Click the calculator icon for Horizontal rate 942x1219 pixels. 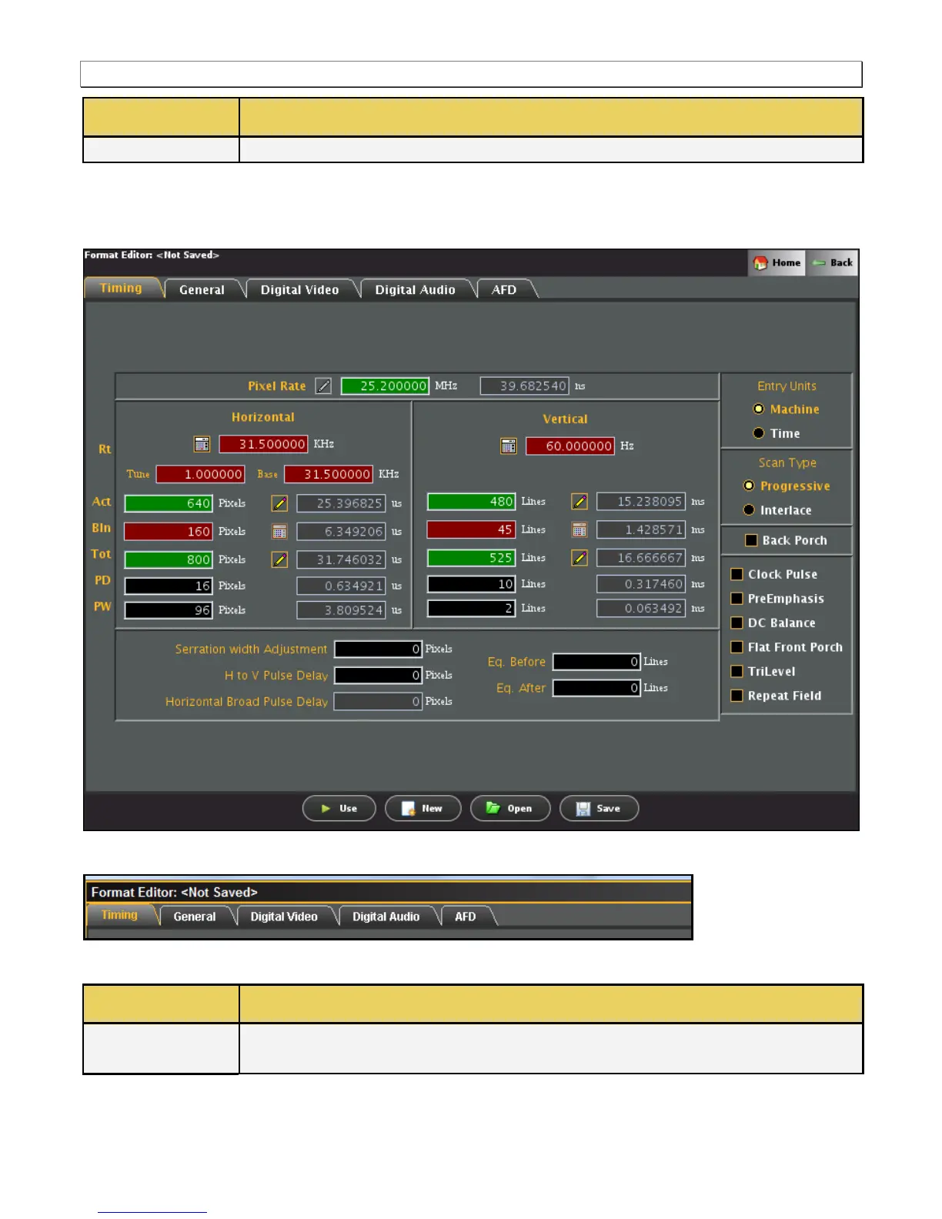(202, 444)
